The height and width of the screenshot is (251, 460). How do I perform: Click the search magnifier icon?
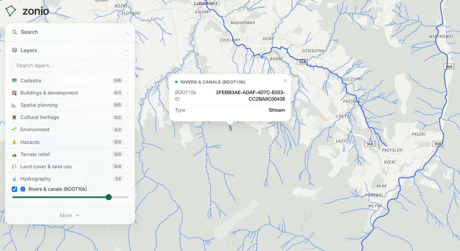pos(15,32)
